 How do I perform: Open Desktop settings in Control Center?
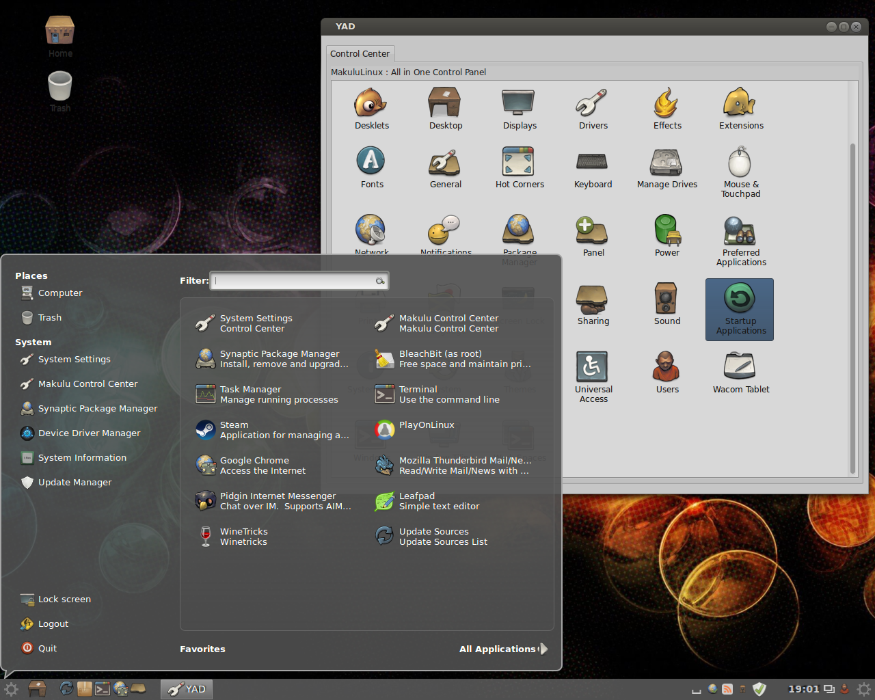(x=446, y=109)
